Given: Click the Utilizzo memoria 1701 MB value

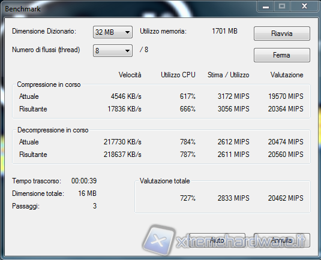Looking at the screenshot, I should point(224,31).
